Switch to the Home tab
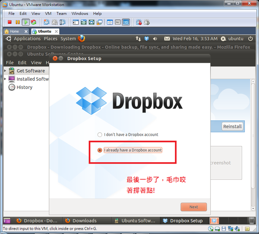259x234 pixels. [x=14, y=31]
